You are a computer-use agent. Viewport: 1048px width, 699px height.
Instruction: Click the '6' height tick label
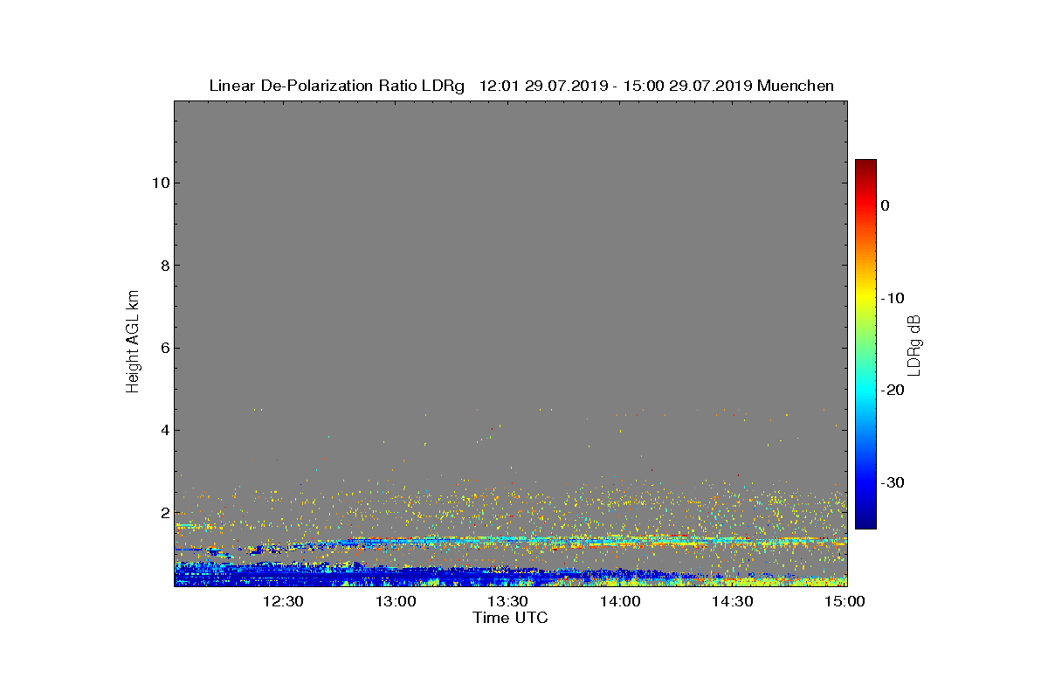(164, 348)
